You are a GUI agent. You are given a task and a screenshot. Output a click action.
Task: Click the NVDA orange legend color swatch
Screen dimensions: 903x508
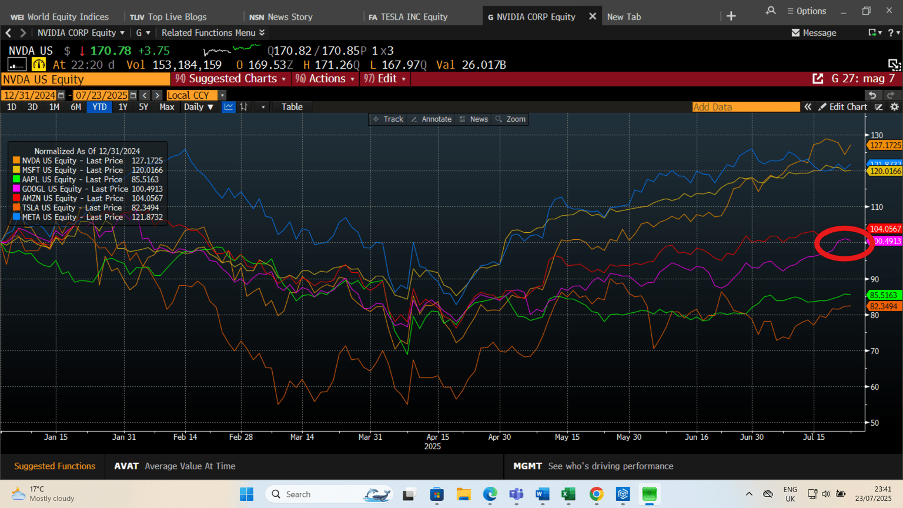16,161
